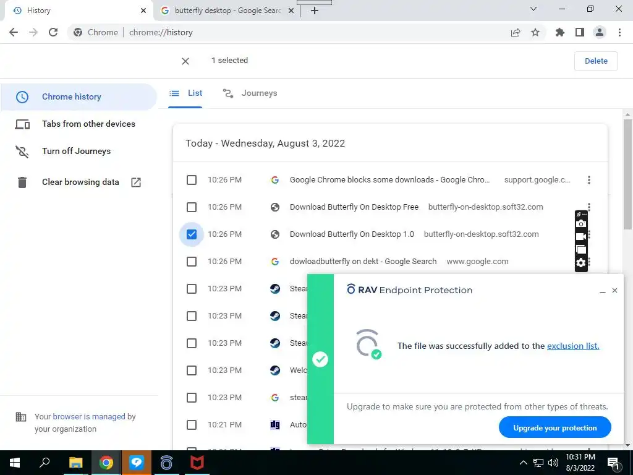Open Google Chrome blocks some downloads link
The width and height of the screenshot is (633, 475).
(x=389, y=180)
